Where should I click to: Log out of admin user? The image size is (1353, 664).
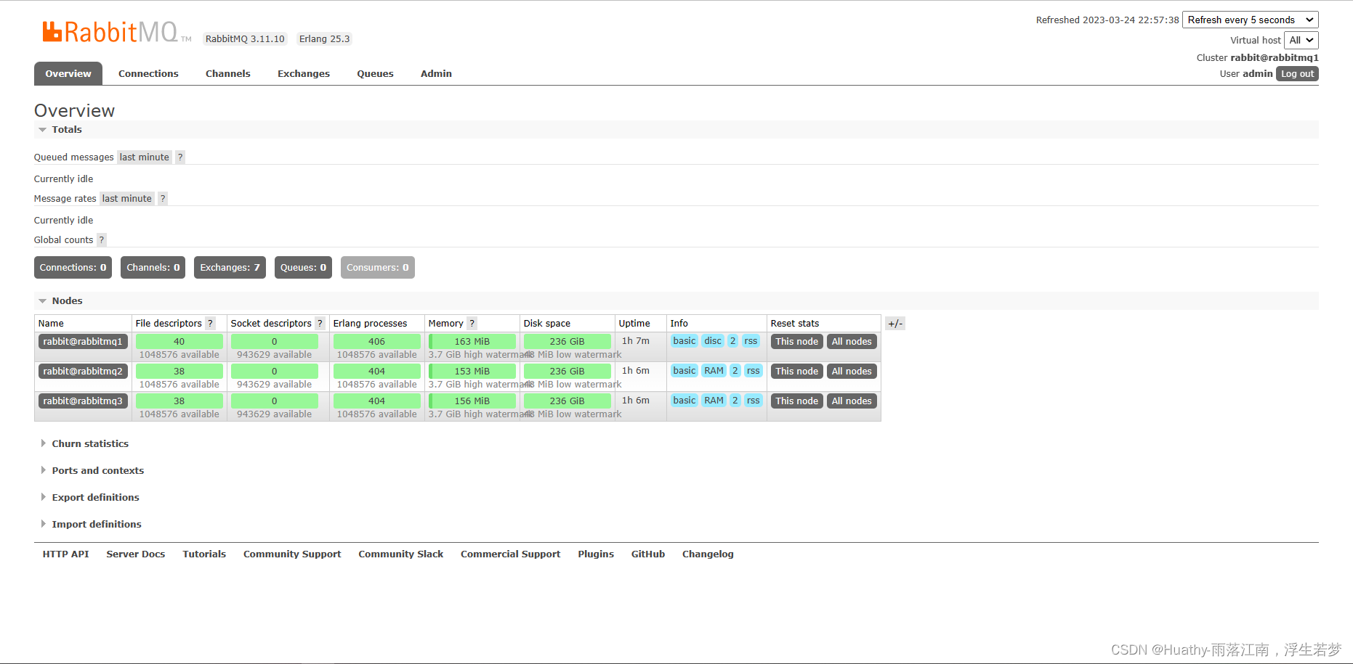(x=1297, y=74)
